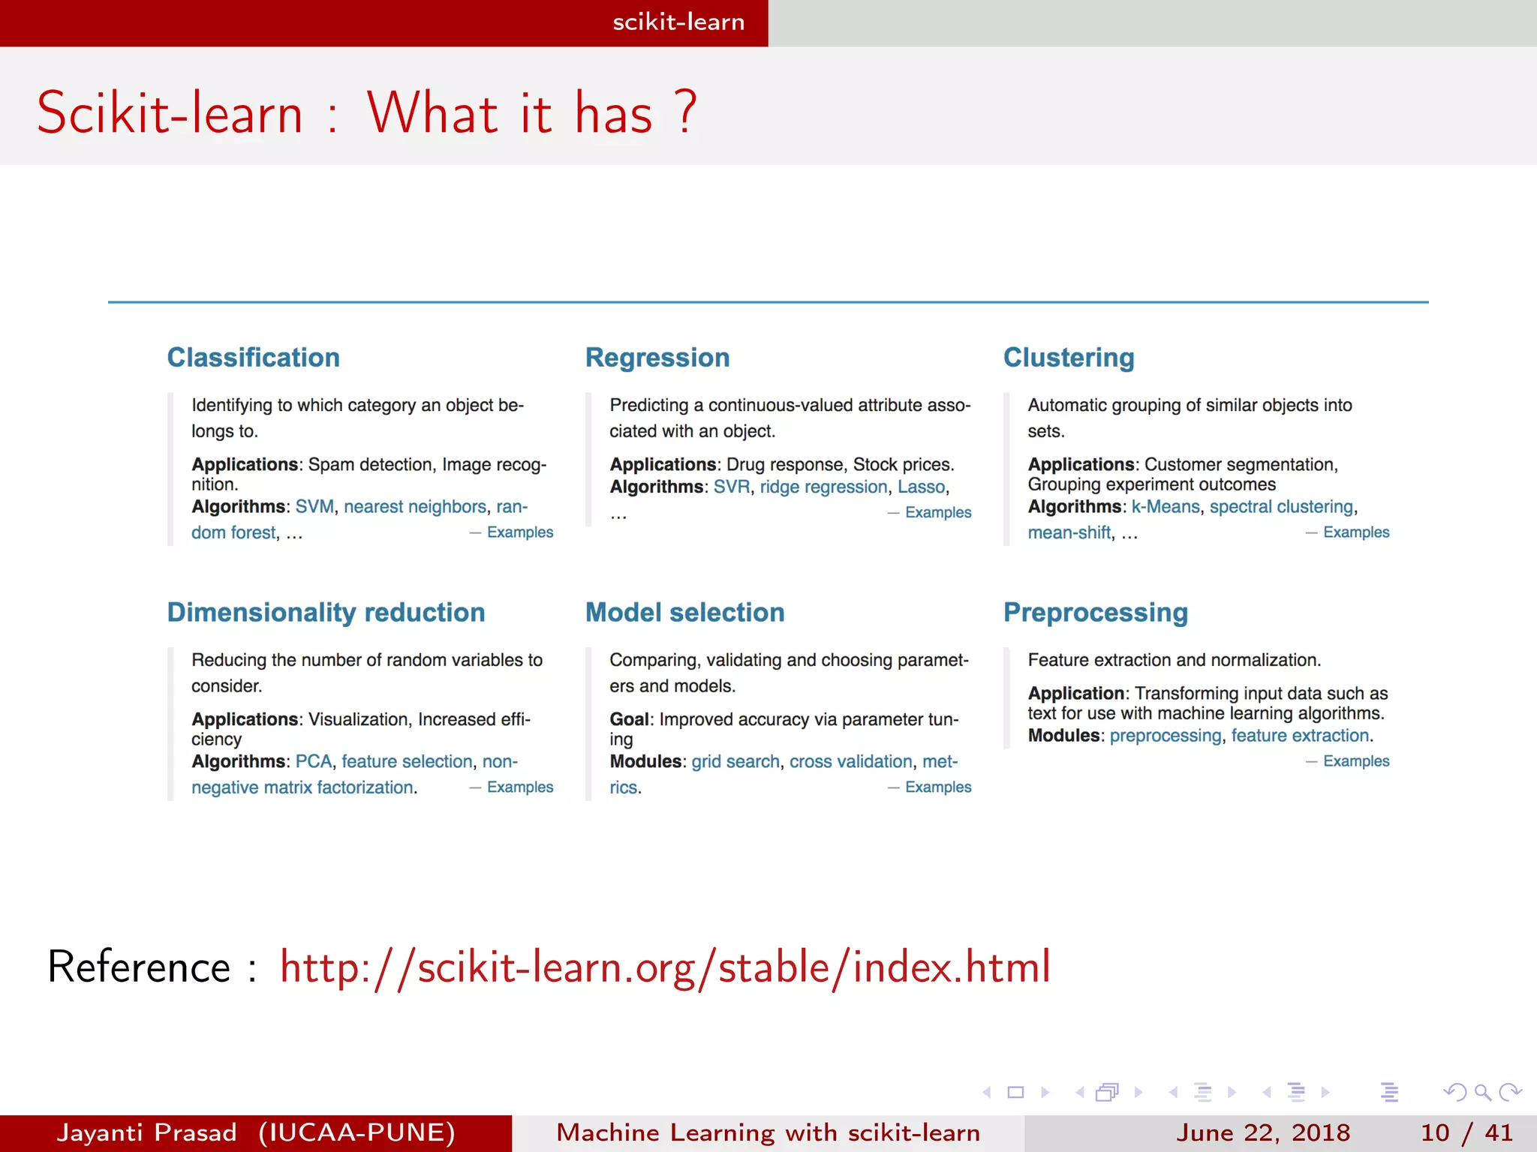Click the nearest neighbors link
Viewport: 1537px width, 1152px height.
415,507
